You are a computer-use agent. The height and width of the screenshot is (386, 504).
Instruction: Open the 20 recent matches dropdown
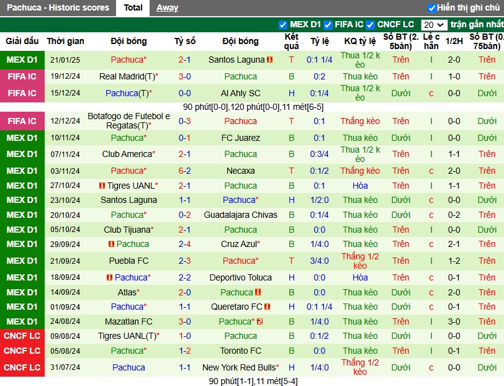[434, 25]
